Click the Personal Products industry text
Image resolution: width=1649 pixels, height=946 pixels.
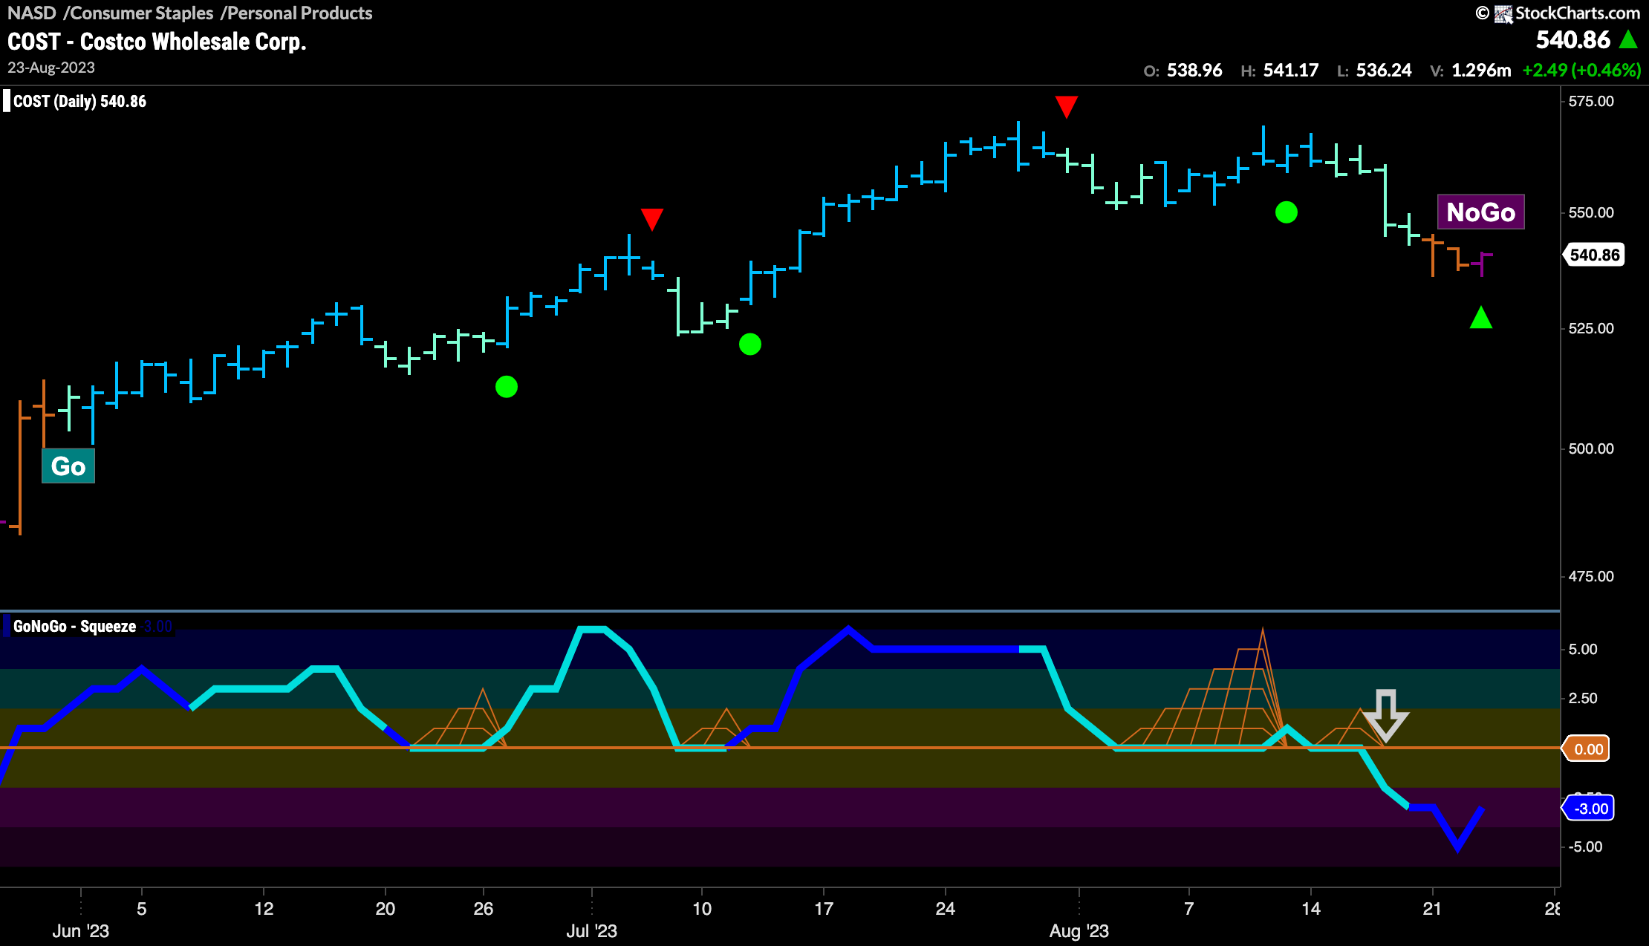tap(299, 13)
